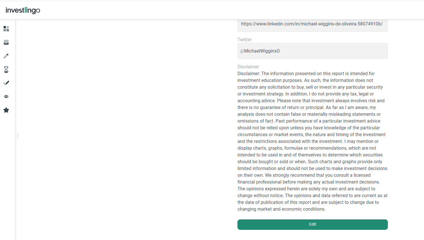424x240 pixels.
Task: Open the dashboard grid icon in sidebar
Action: [x=6, y=29]
